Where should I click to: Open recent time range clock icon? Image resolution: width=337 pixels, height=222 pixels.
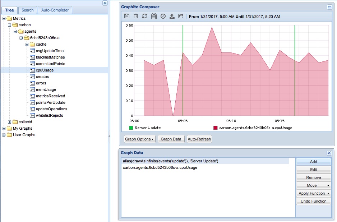[163, 16]
